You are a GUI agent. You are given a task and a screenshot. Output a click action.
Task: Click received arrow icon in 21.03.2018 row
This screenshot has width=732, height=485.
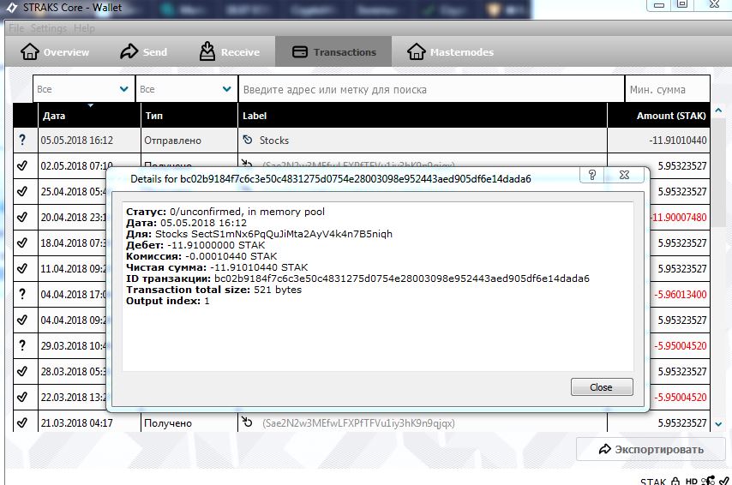(x=247, y=422)
